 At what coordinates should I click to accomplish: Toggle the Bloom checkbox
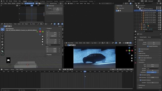pyautogui.click(x=139, y=51)
